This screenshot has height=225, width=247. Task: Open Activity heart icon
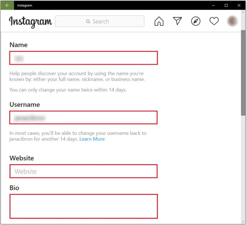pos(214,21)
